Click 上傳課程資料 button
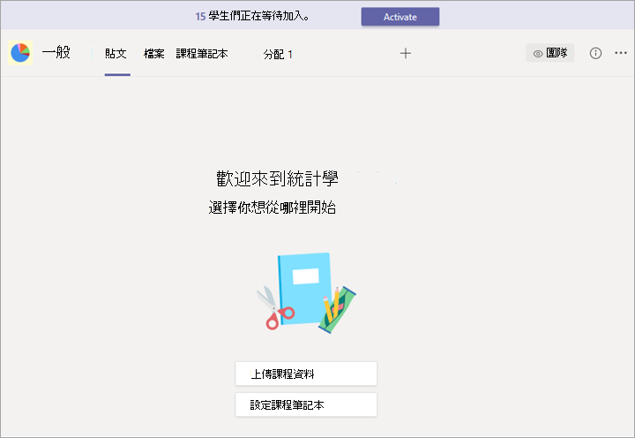Viewport: 635px width, 438px height. coord(306,374)
